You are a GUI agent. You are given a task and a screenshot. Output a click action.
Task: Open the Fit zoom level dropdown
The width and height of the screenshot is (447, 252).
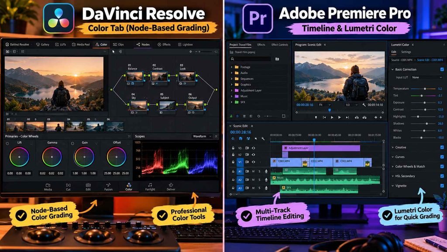point(324,105)
